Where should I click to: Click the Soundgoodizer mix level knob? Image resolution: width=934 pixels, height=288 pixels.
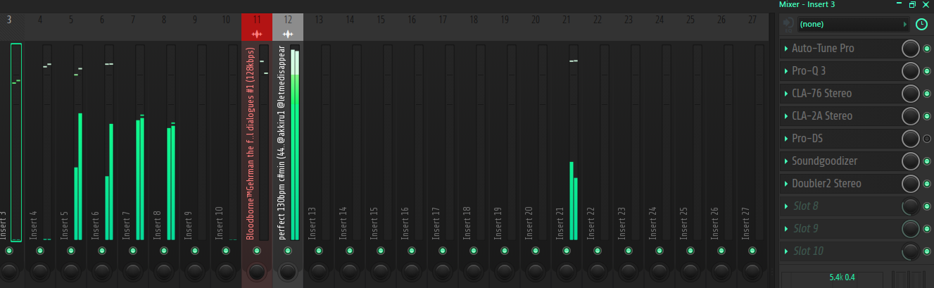click(x=911, y=161)
